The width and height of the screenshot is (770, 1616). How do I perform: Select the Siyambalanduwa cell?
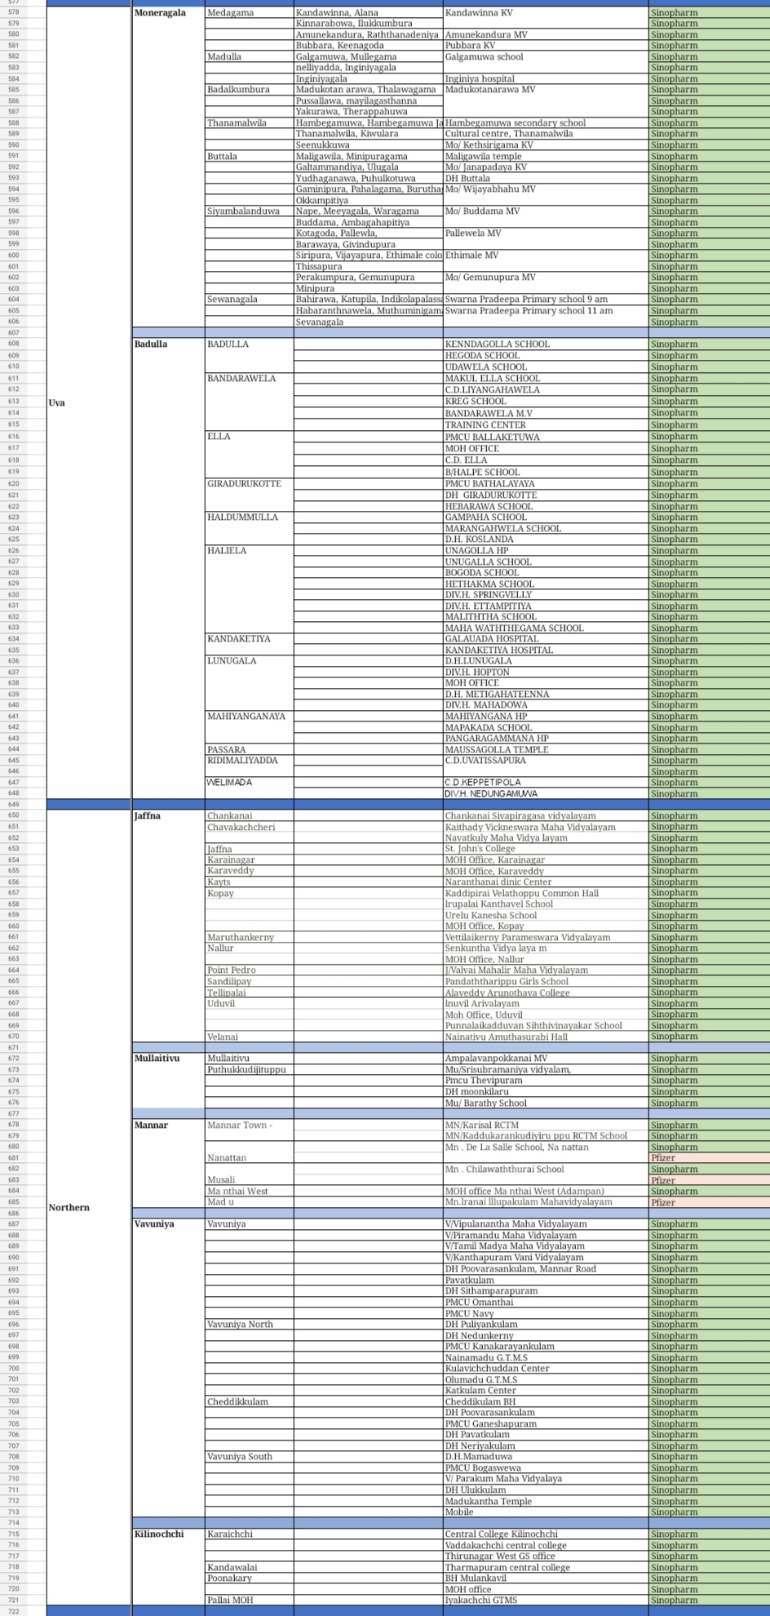249,211
